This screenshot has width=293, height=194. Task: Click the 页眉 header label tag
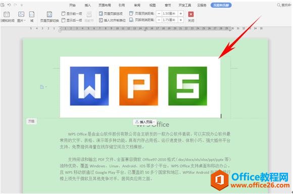pos(31,121)
